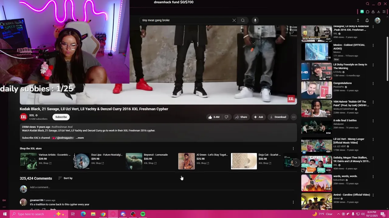This screenshot has height=218, width=389.
Task: Open Windows Start menu
Action: [x=5, y=214]
